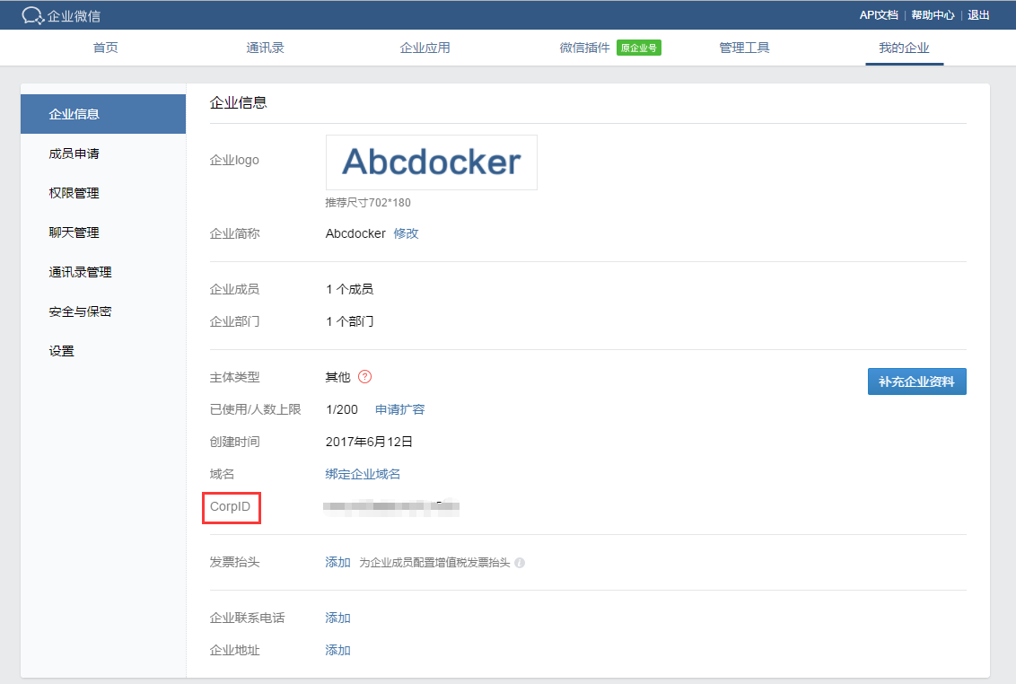
Task: Open 聊天管理 in the left menu
Action: pyautogui.click(x=74, y=233)
